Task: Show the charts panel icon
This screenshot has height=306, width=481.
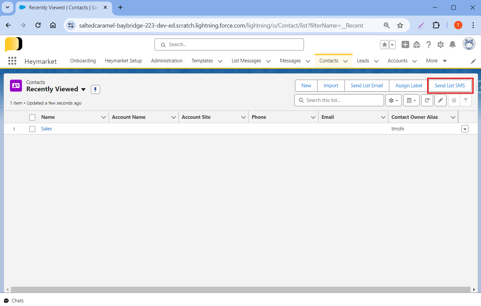Action: click(x=454, y=100)
